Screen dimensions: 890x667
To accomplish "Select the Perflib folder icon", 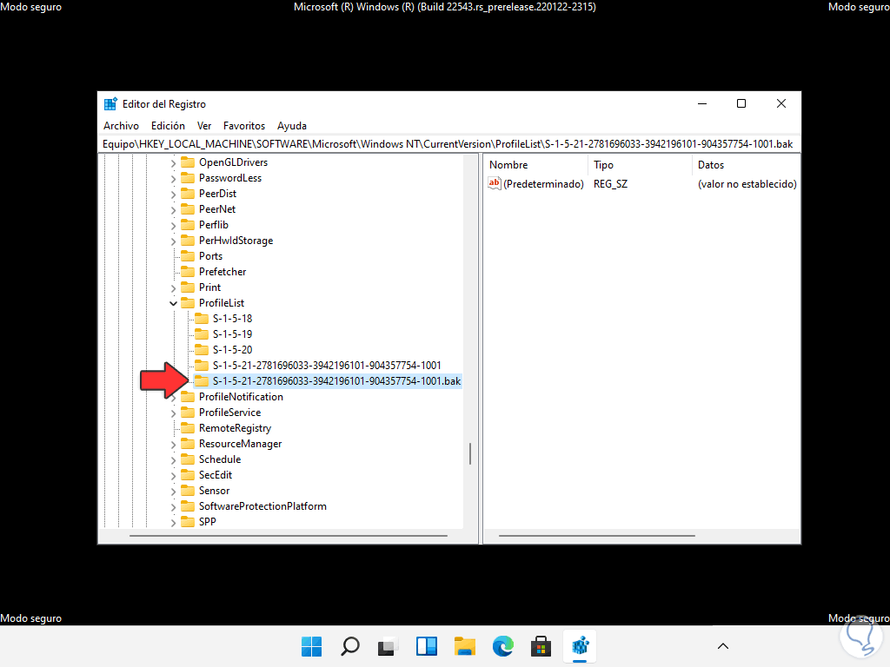I will 188,225.
